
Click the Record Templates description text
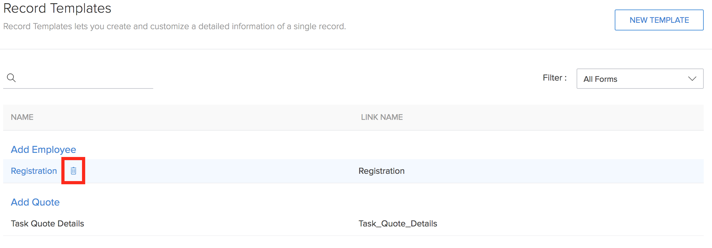click(175, 26)
